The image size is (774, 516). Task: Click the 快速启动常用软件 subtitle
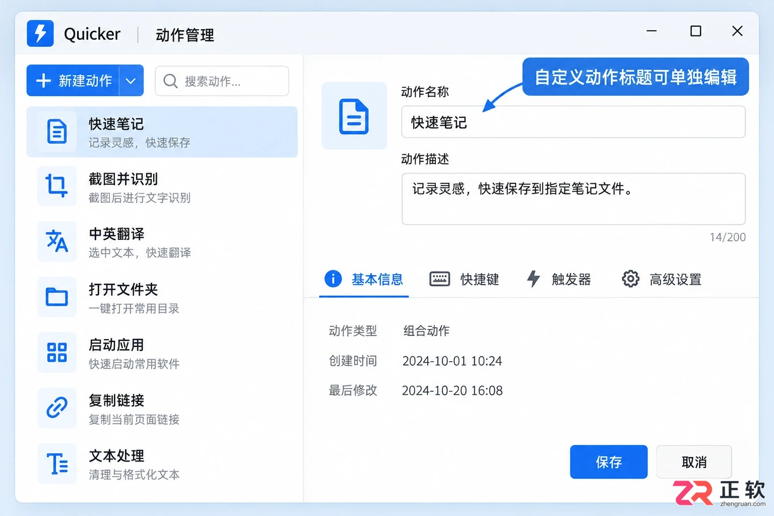tap(134, 364)
